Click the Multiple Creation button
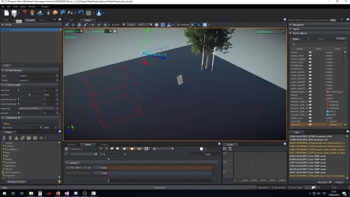 16,182
